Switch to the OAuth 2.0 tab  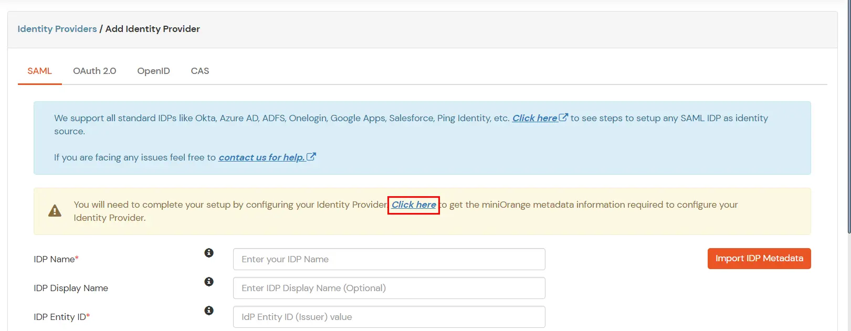(x=94, y=71)
